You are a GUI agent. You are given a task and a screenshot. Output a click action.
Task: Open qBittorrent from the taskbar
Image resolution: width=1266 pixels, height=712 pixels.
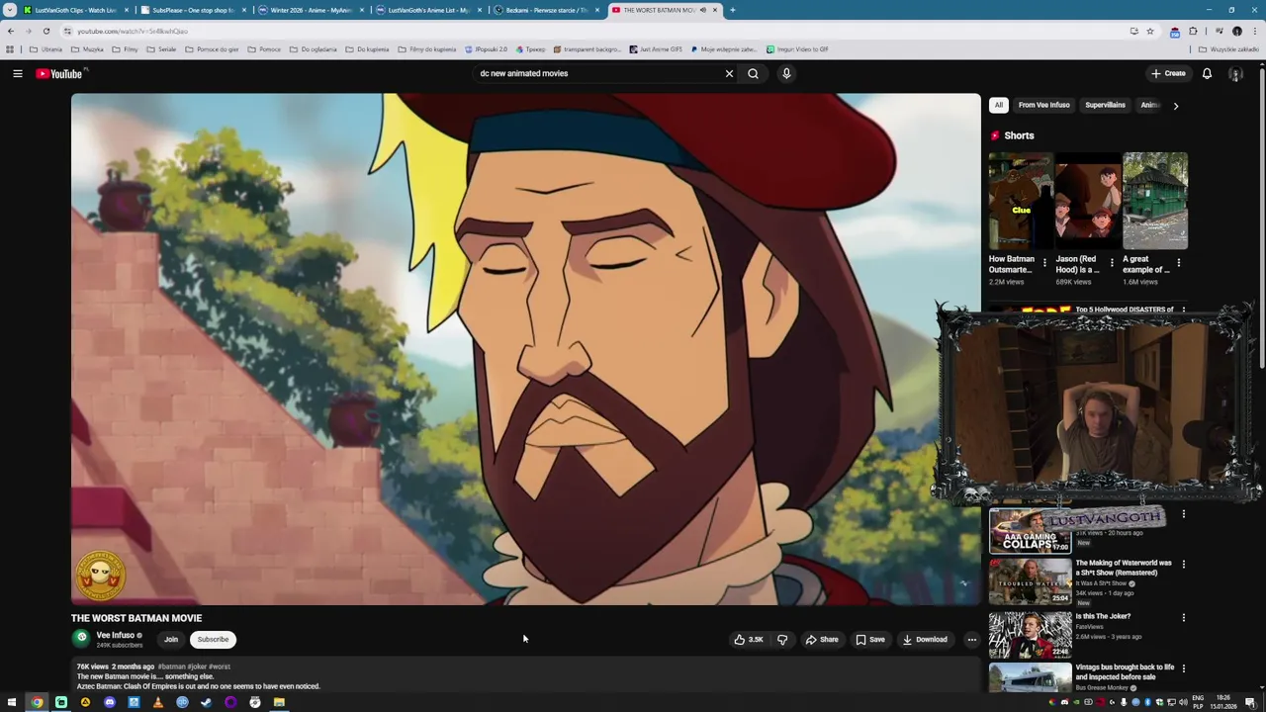(x=182, y=702)
